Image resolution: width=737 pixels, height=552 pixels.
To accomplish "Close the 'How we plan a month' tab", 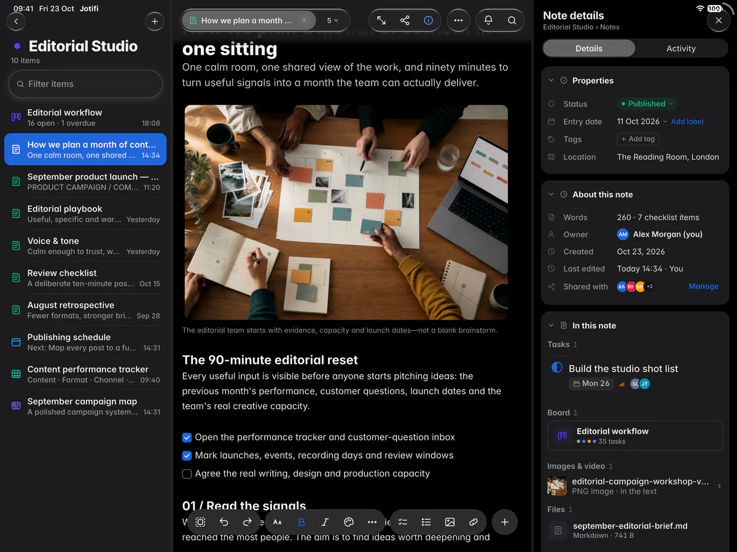I will (304, 20).
